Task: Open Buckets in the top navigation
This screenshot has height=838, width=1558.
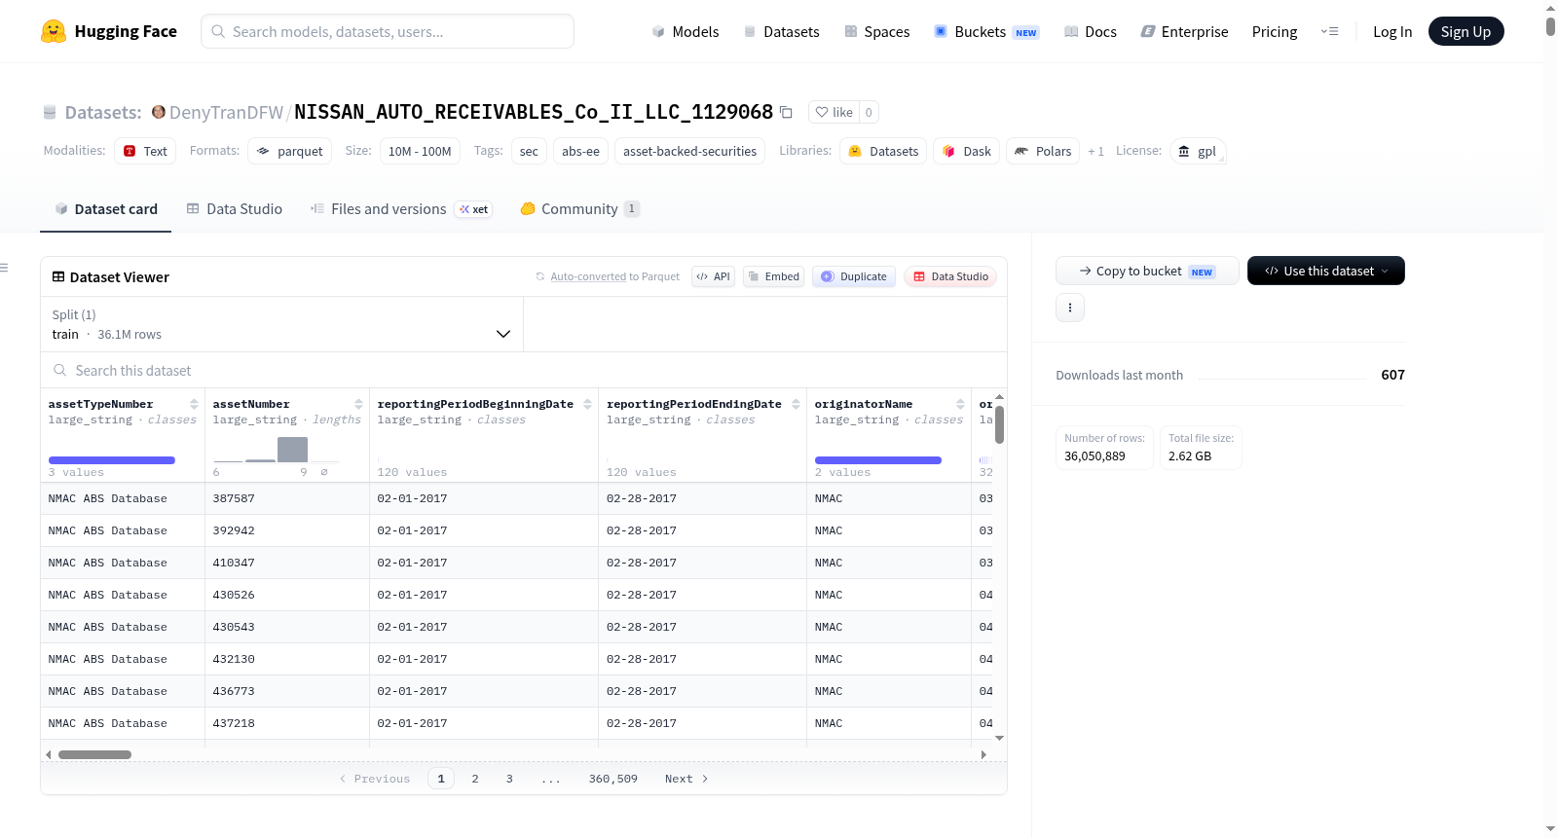Action: [x=986, y=32]
